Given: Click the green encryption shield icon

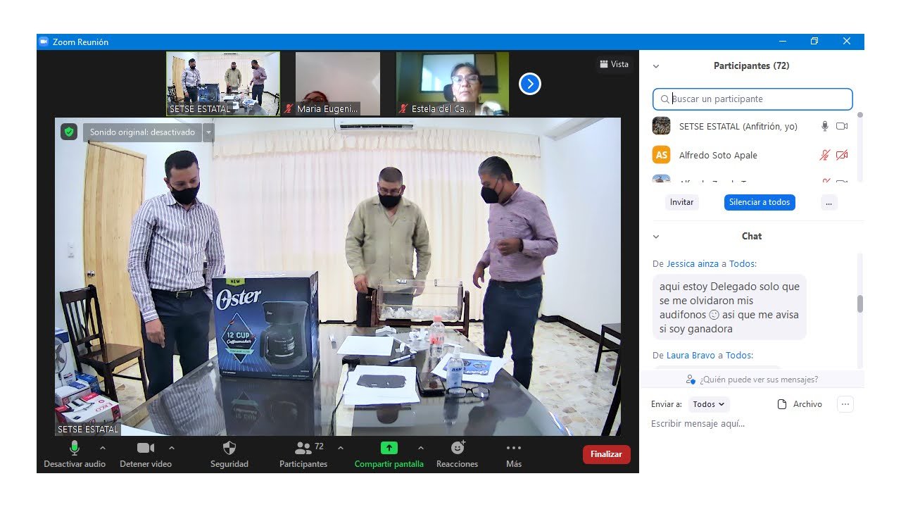Looking at the screenshot, I should click(x=69, y=132).
